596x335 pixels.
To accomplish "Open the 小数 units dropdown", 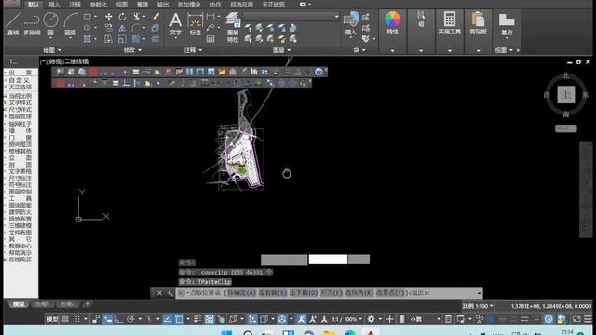I will [x=425, y=319].
